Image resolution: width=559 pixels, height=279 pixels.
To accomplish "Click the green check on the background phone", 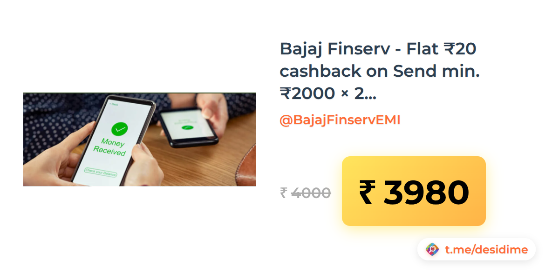I will [x=188, y=127].
